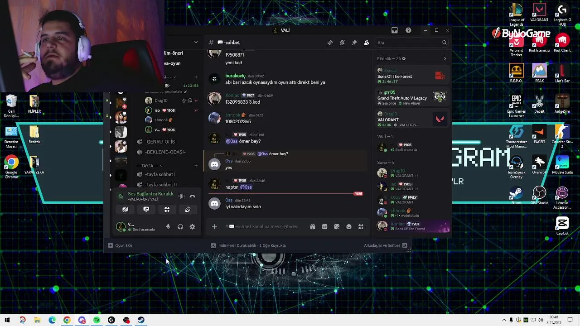Open Spotify from taskbar
This screenshot has height=326, width=580.
pyautogui.click(x=97, y=320)
